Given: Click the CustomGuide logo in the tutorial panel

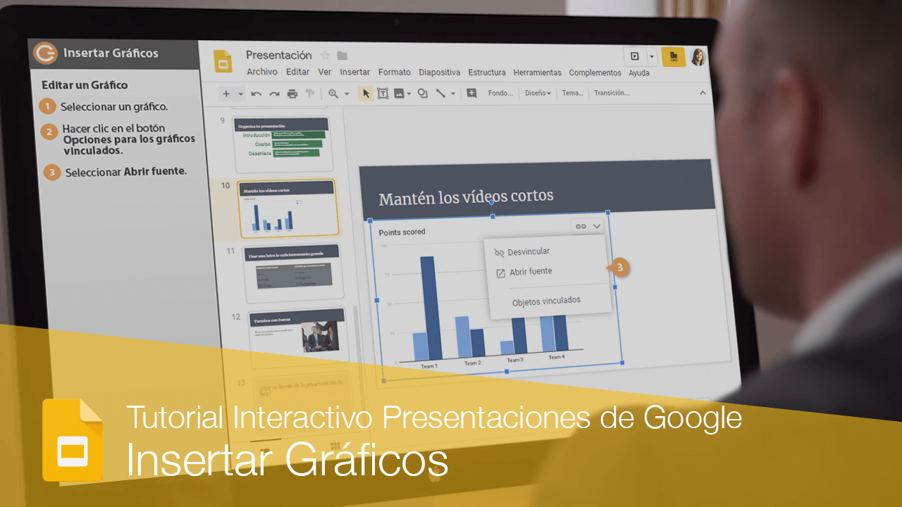Looking at the screenshot, I should (46, 53).
